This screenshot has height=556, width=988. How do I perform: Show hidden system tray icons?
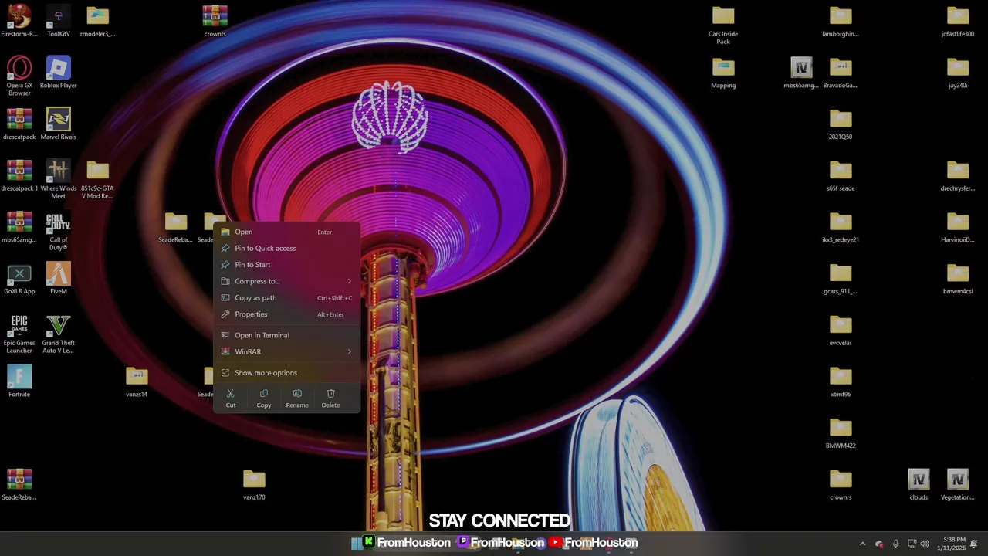pos(863,544)
